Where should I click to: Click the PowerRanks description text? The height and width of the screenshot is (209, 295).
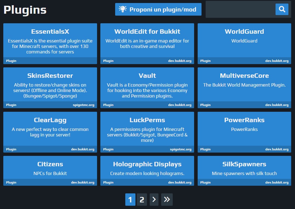(x=244, y=130)
